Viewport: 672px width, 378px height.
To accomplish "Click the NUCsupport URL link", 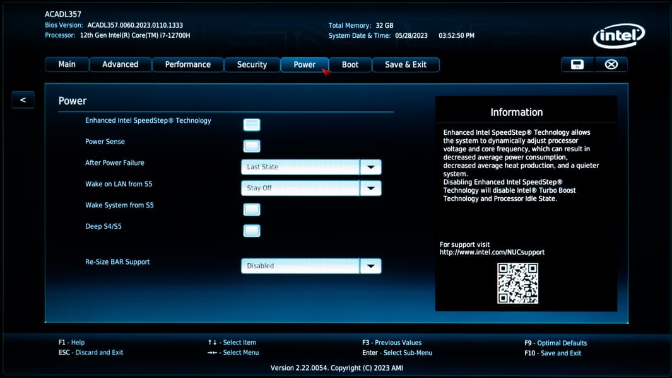I will click(x=492, y=252).
